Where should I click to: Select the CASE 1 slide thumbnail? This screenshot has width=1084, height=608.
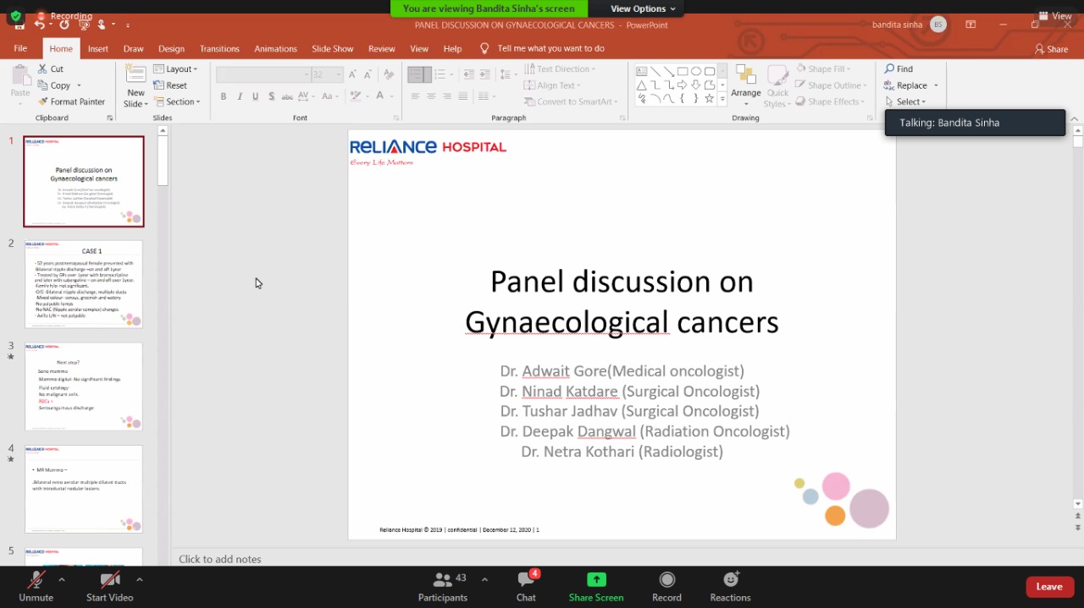pos(84,284)
